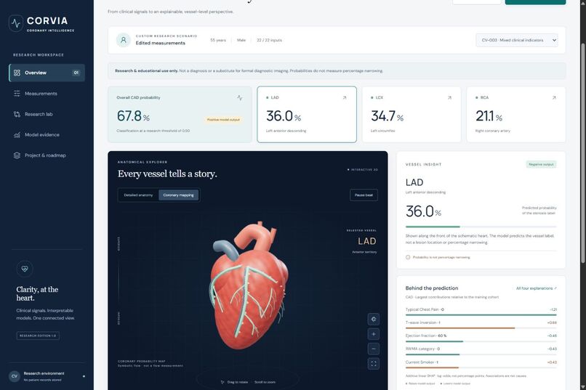Screen dimensions: 586x390
Task: Toggle fullscreen for the anatomical explorer
Action: click(374, 364)
